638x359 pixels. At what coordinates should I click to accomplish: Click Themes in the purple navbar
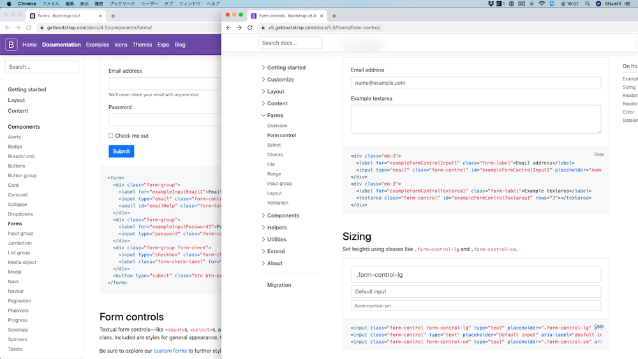[x=142, y=45]
